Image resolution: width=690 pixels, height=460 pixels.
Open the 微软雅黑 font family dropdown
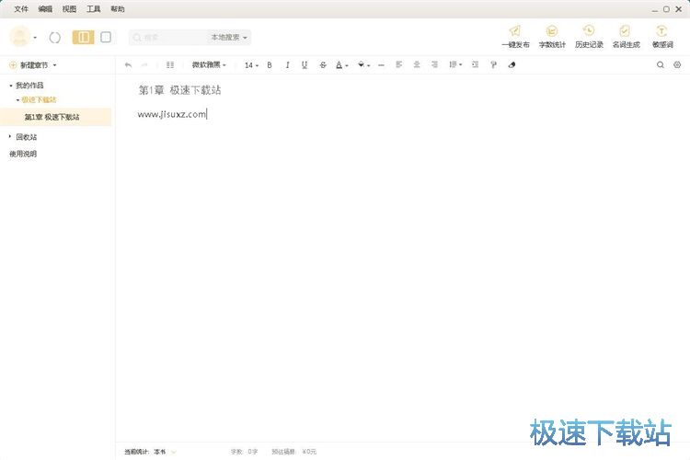point(209,65)
